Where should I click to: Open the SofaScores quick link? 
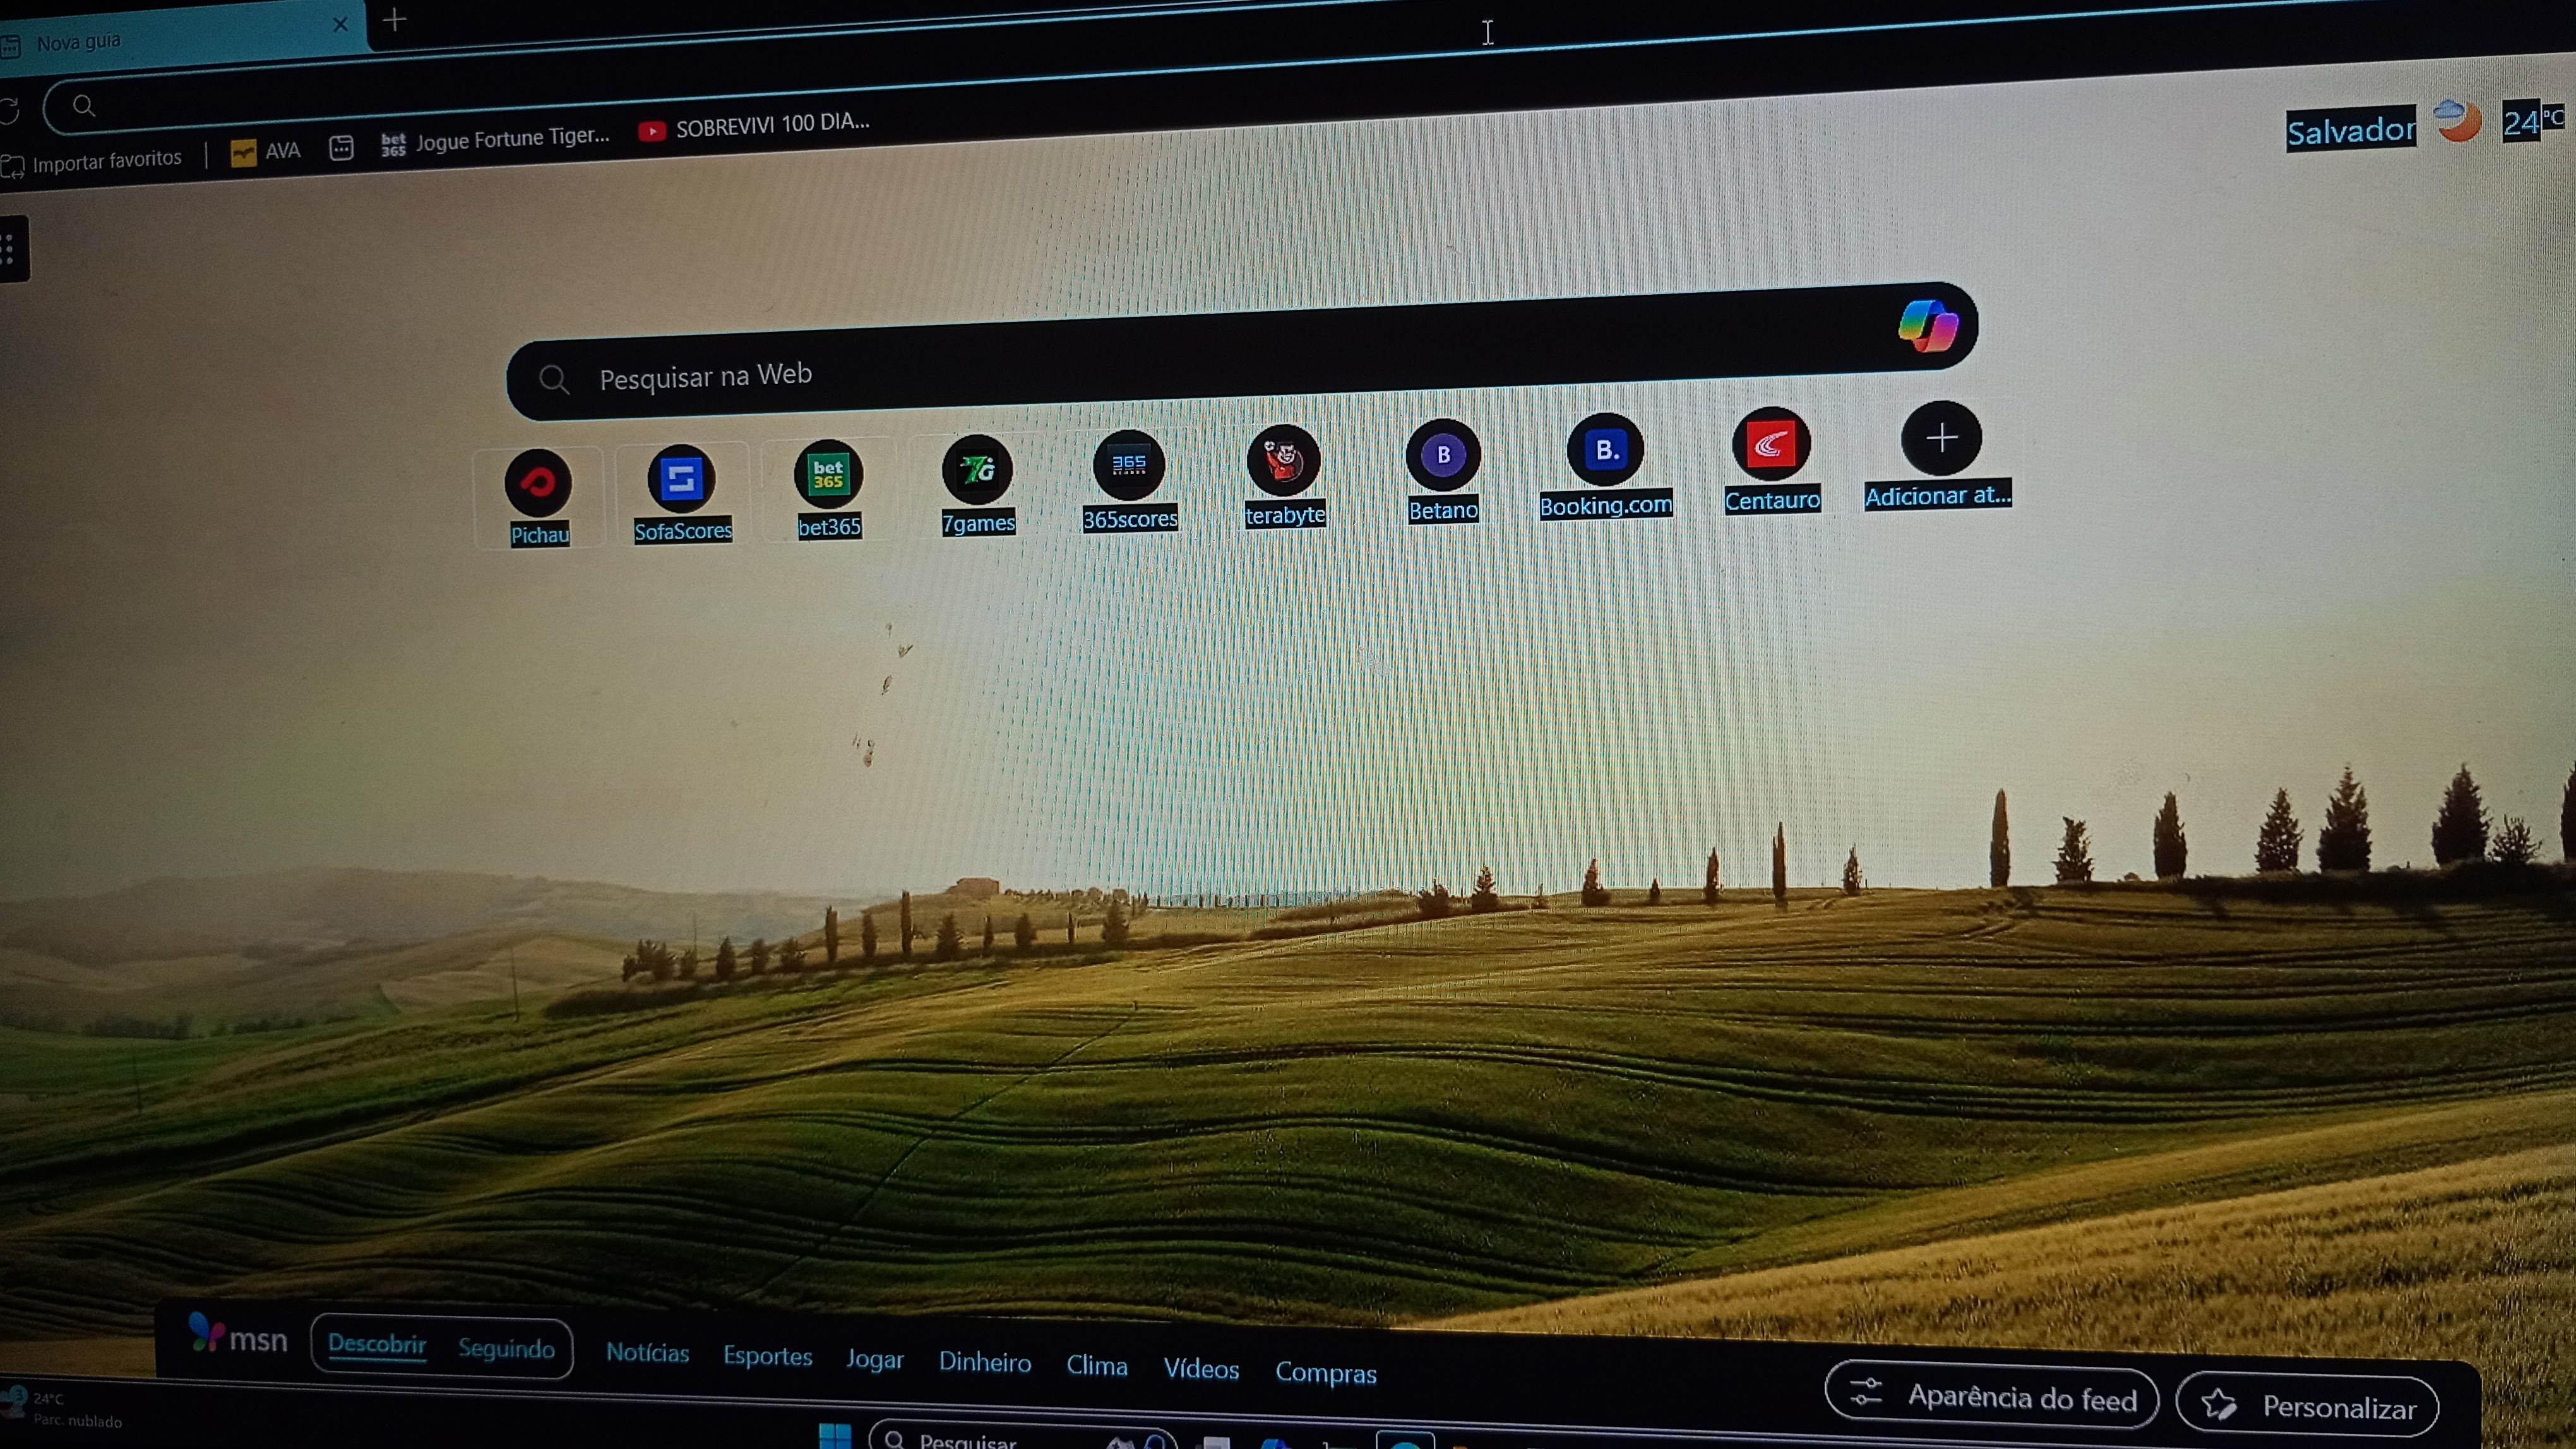(682, 494)
